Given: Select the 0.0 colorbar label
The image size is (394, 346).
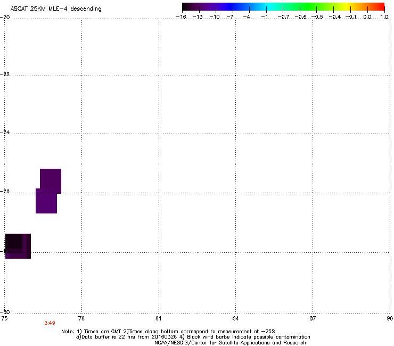Looking at the screenshot, I should click(x=367, y=17).
